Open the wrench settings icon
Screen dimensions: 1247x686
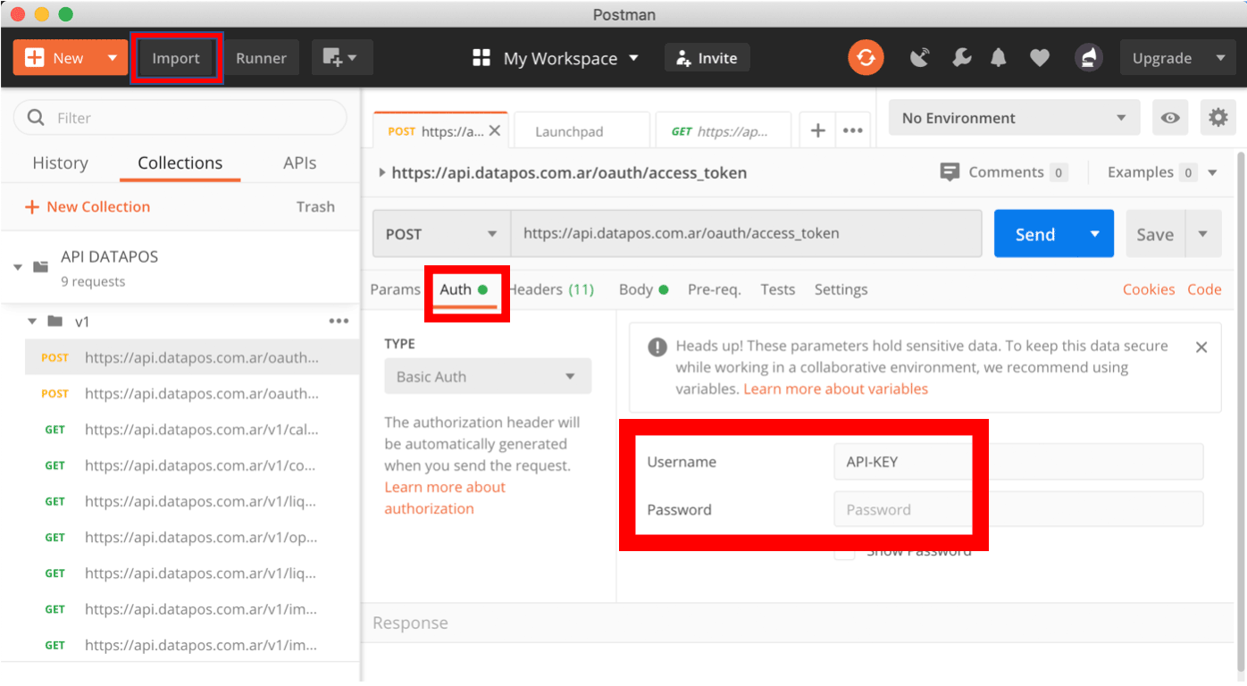(x=962, y=58)
